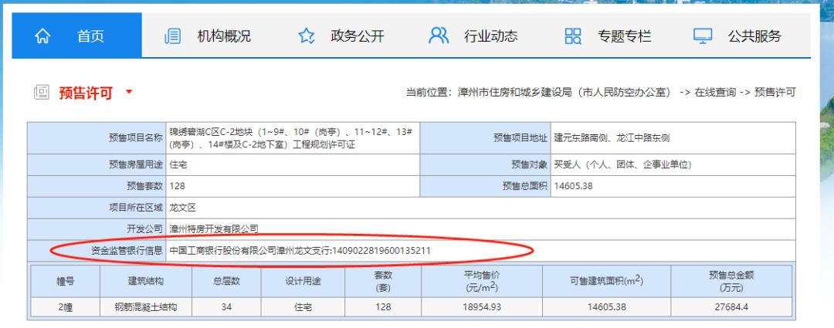Open the 专题专栏 menu item

point(625,36)
